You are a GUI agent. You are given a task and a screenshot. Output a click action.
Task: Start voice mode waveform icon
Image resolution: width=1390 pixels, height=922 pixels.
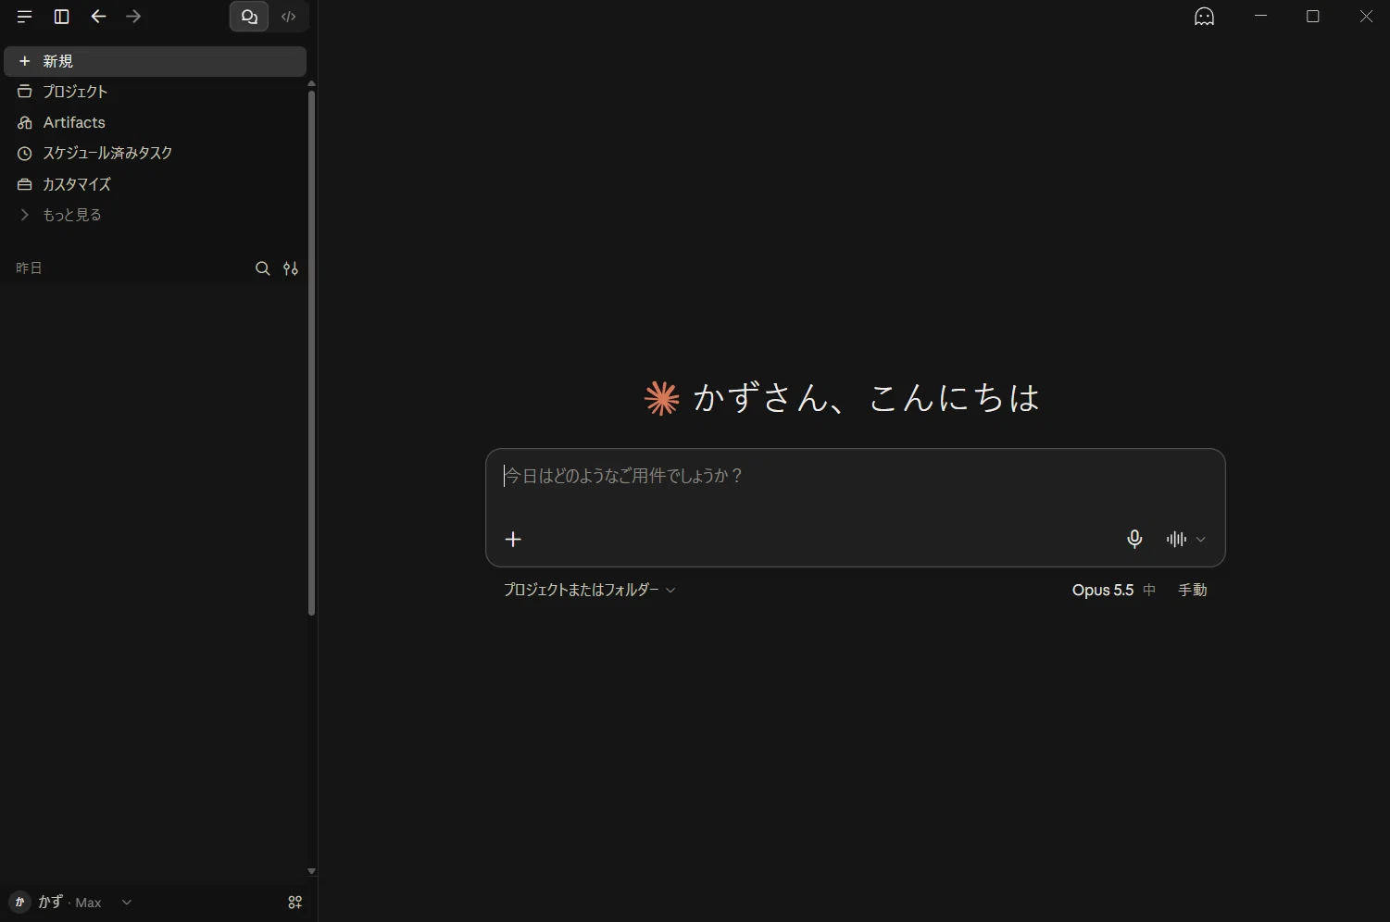(x=1176, y=539)
